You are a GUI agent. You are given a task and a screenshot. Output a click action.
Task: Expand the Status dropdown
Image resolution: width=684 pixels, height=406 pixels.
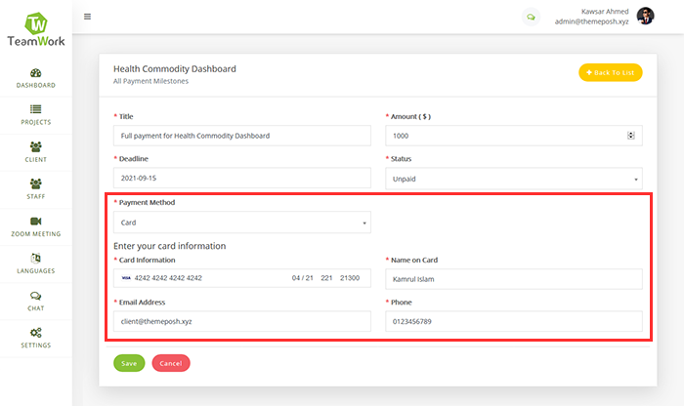pos(514,180)
